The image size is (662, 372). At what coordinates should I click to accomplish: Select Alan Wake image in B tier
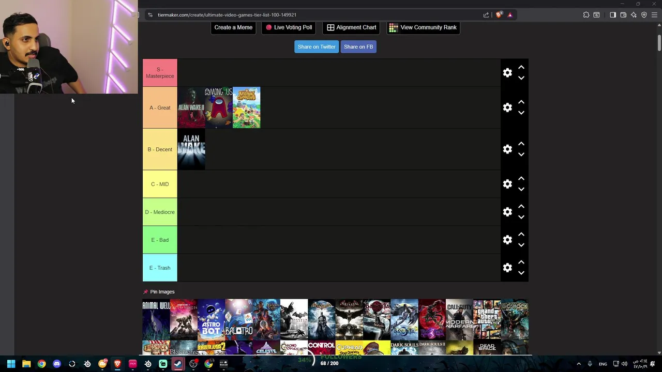point(191,149)
